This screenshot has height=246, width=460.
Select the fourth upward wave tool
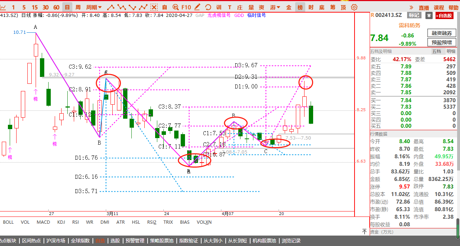coord(143,7)
